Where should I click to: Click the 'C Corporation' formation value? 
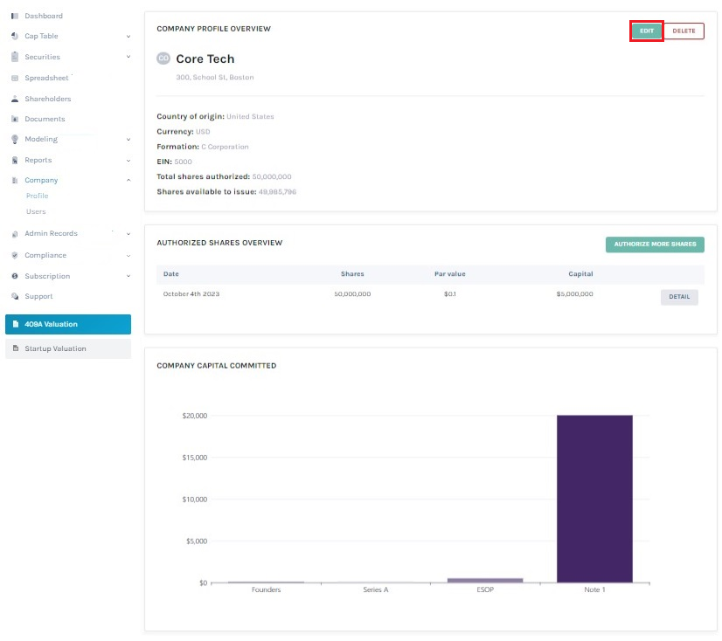pos(226,147)
